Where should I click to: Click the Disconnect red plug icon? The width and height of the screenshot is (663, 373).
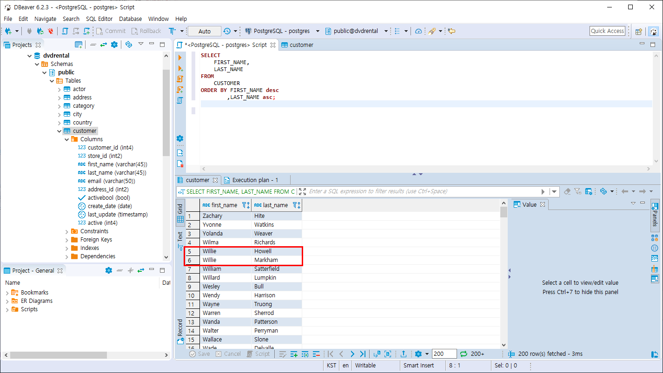pyautogui.click(x=50, y=31)
